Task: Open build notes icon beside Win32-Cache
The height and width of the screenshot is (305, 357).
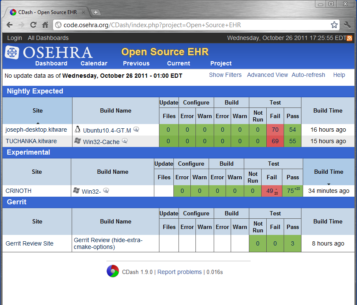Action: pos(125,141)
